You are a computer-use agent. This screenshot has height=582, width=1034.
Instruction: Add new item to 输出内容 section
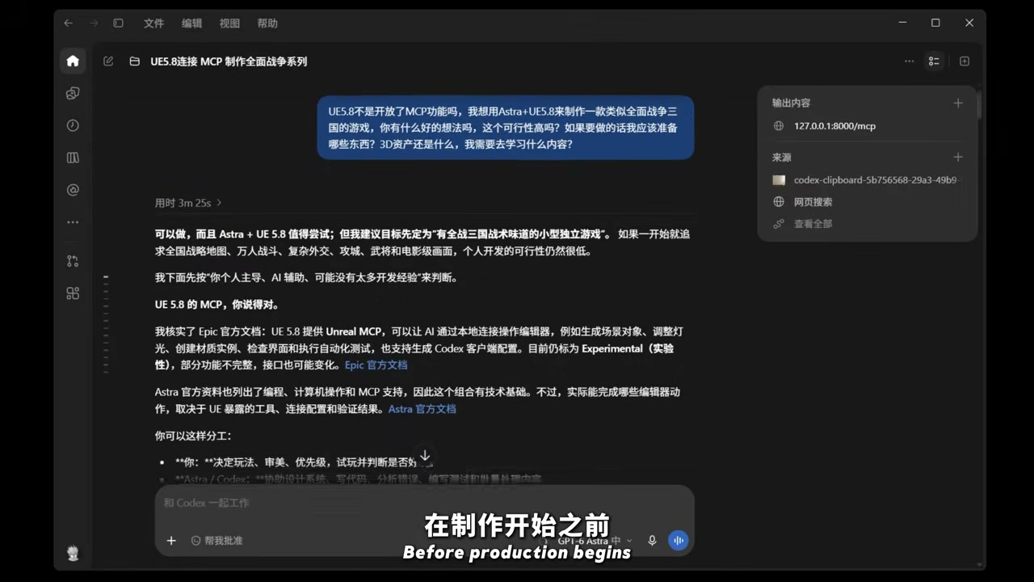coord(958,103)
